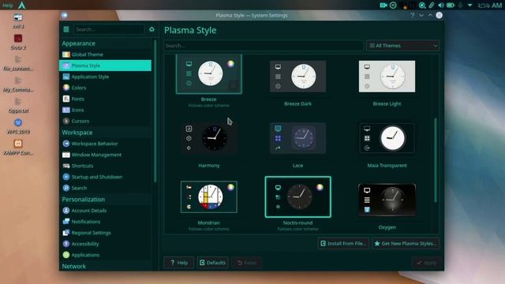Image resolution: width=505 pixels, height=284 pixels.
Task: Open the WPS 2019 desktop icon
Action: (x=18, y=126)
